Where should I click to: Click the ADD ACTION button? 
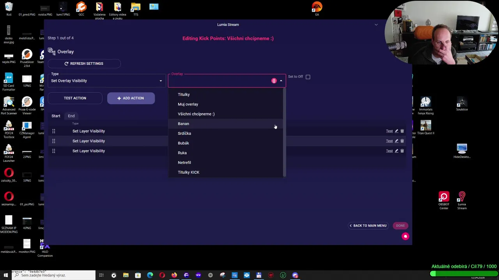[x=131, y=98]
